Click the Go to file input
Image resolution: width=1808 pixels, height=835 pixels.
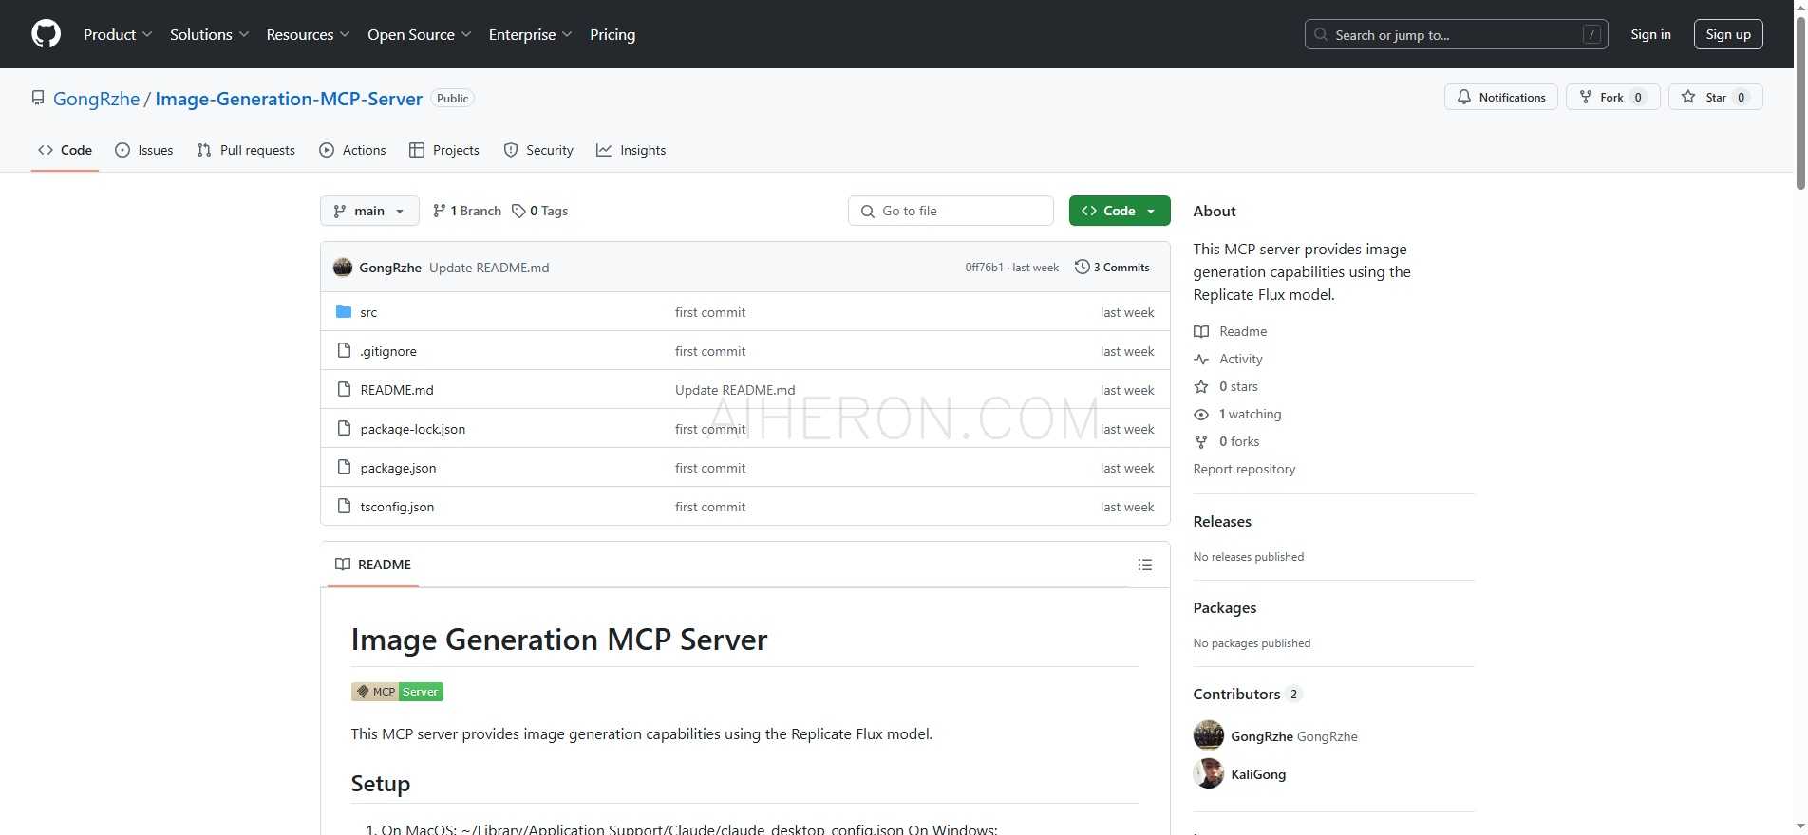pos(951,211)
